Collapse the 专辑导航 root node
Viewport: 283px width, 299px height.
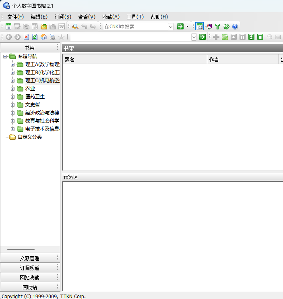click(x=5, y=56)
